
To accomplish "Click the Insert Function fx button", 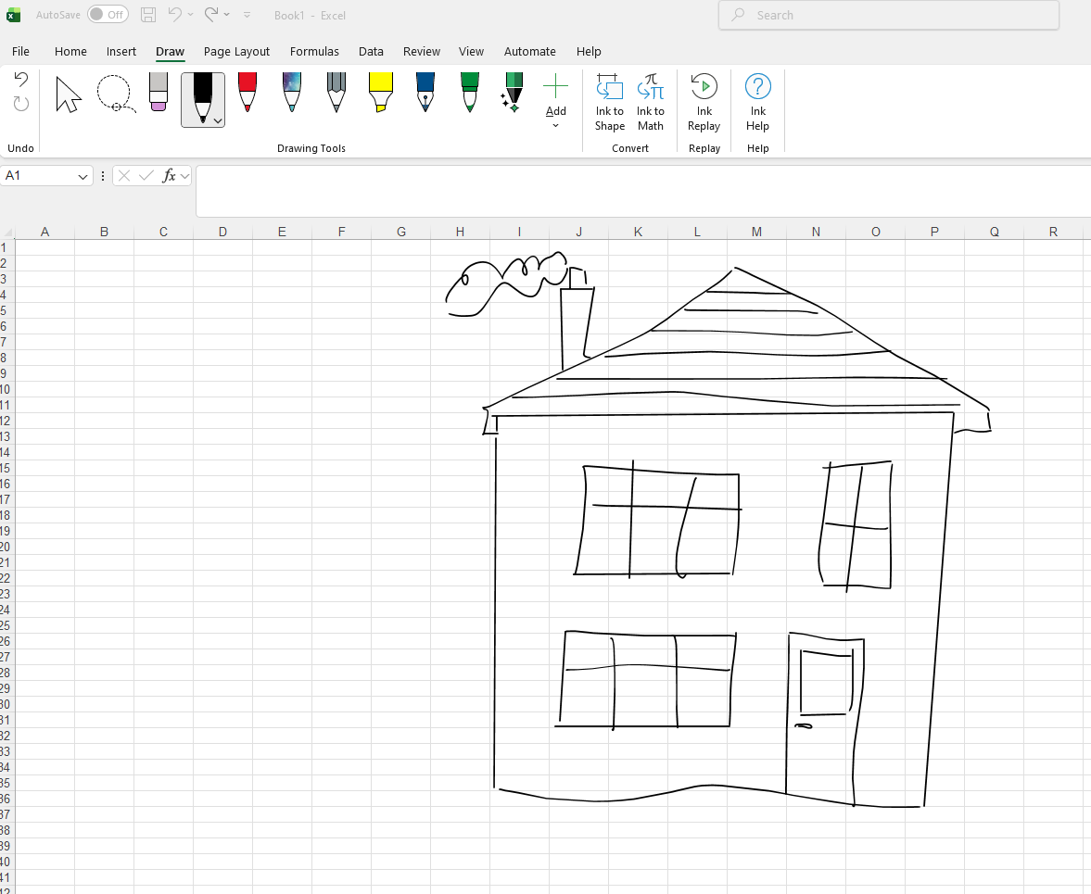I will click(x=169, y=176).
